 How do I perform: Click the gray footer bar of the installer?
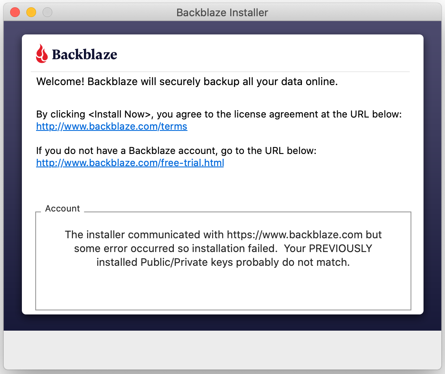click(222, 350)
